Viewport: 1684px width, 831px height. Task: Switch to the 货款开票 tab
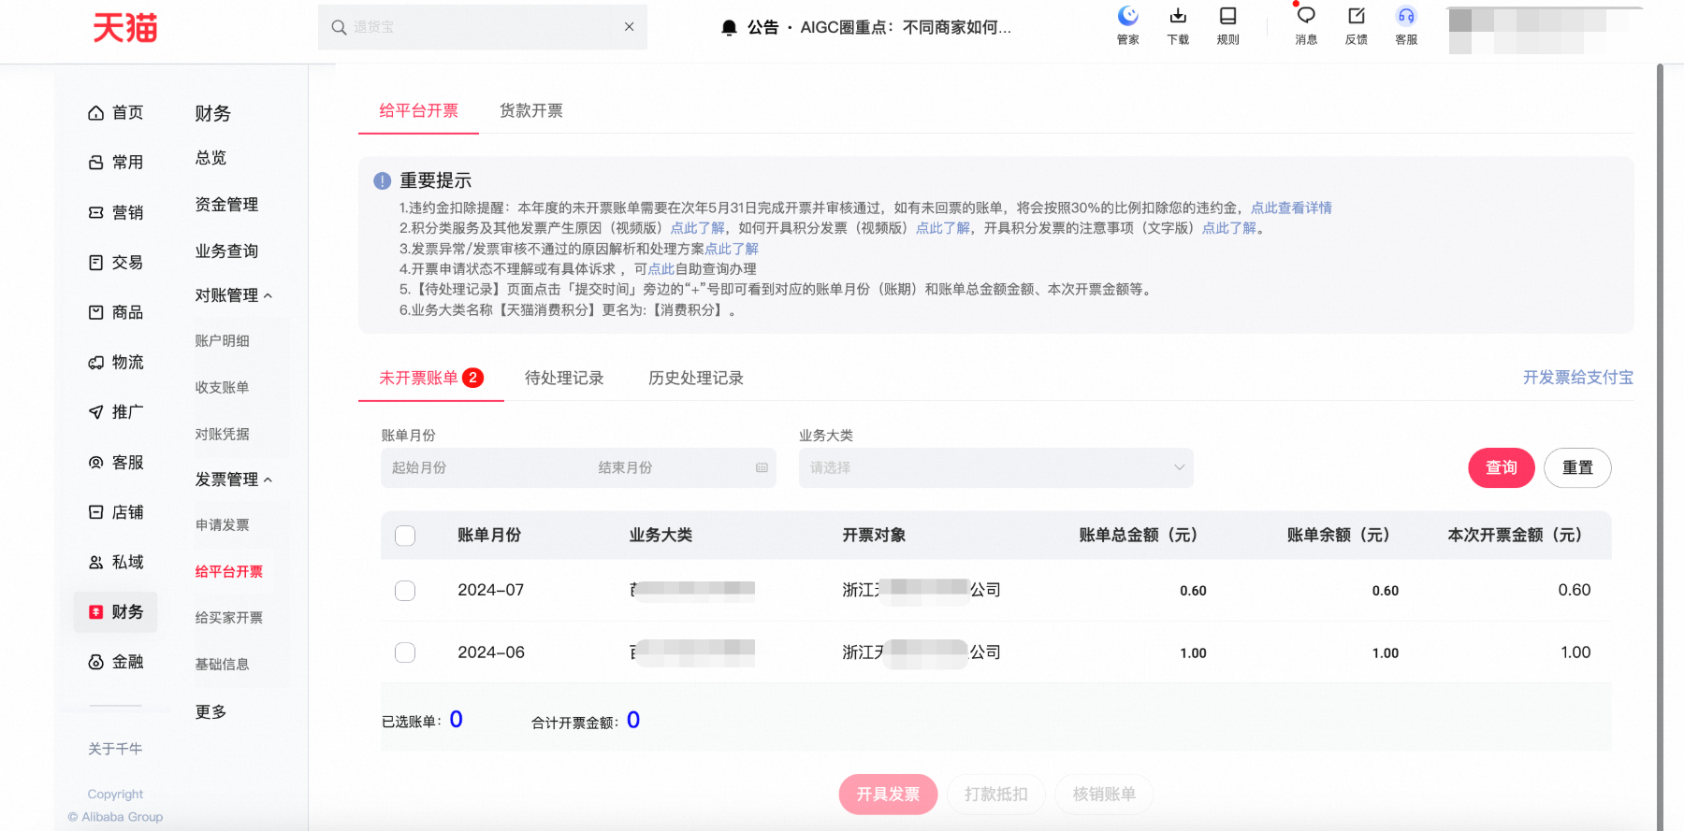[x=531, y=111]
